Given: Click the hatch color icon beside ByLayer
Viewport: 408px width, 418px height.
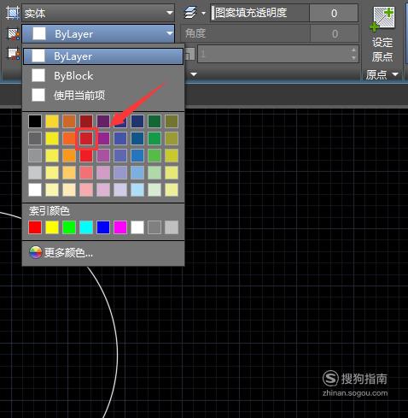Looking at the screenshot, I should [13, 34].
